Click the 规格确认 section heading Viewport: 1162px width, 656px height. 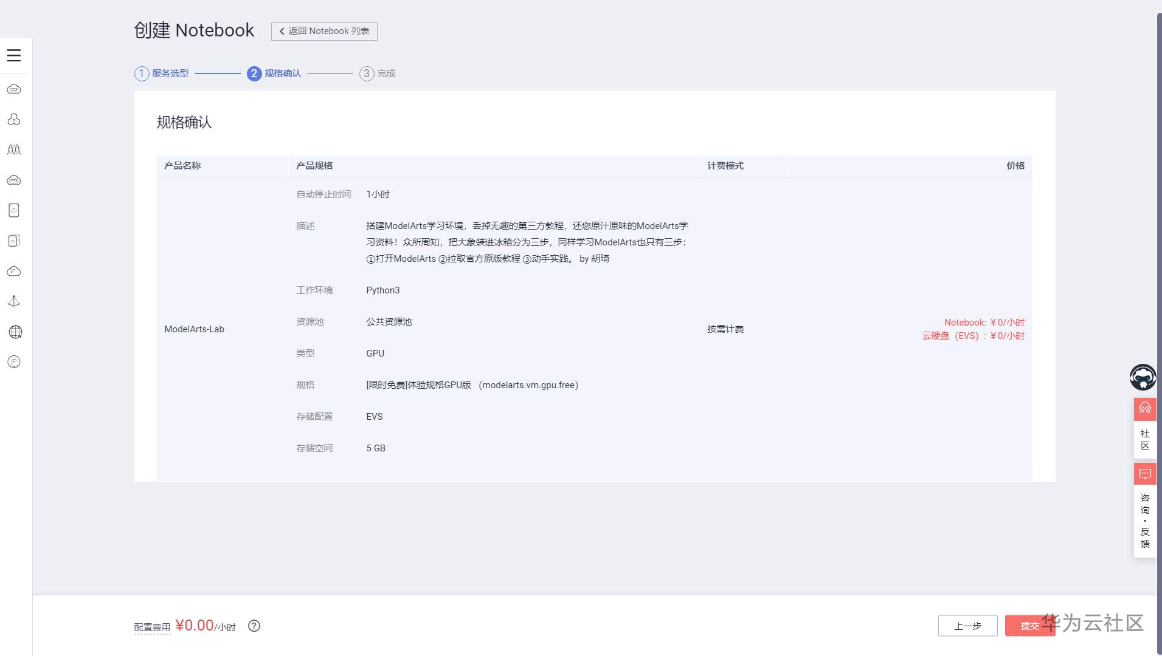click(x=184, y=122)
